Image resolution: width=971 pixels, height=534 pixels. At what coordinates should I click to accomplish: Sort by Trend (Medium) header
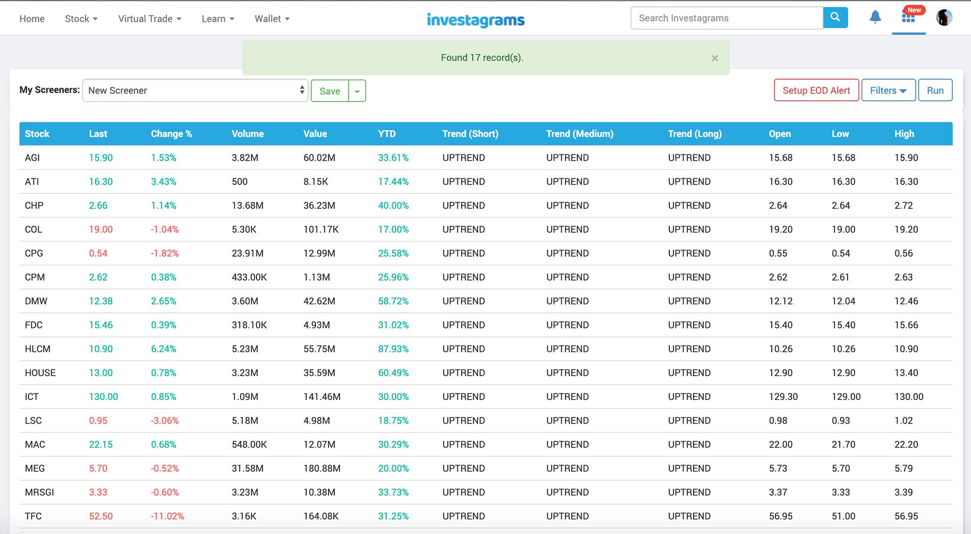click(580, 133)
